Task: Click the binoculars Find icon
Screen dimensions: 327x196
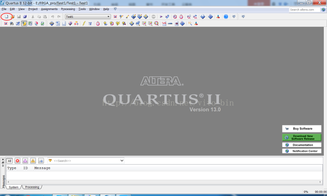Action: [12, 24]
